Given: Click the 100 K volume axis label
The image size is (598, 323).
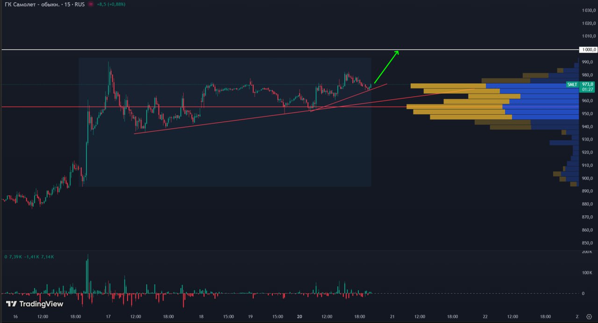Looking at the screenshot, I should [x=587, y=273].
